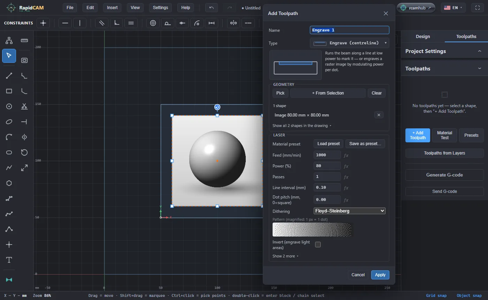This screenshot has width=488, height=300.
Task: Apply the concentric constraint
Action: [x=153, y=23]
